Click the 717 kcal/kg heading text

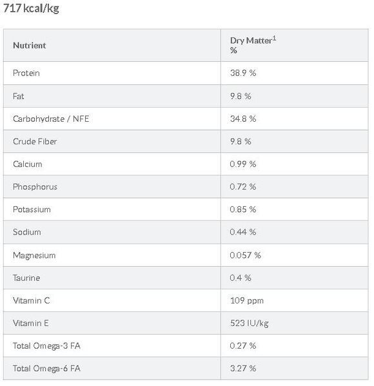click(31, 8)
